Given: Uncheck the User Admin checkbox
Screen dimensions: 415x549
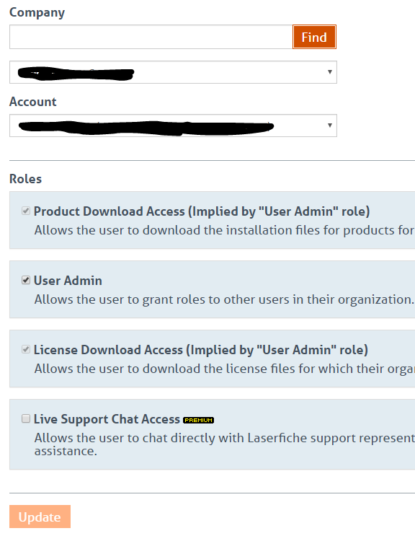Looking at the screenshot, I should pyautogui.click(x=26, y=280).
